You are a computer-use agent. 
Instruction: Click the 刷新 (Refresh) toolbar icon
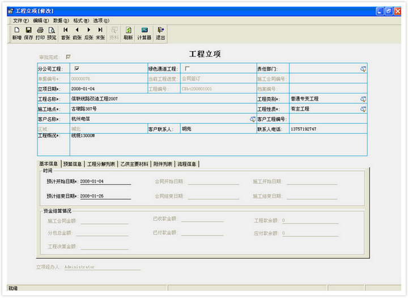[128, 33]
